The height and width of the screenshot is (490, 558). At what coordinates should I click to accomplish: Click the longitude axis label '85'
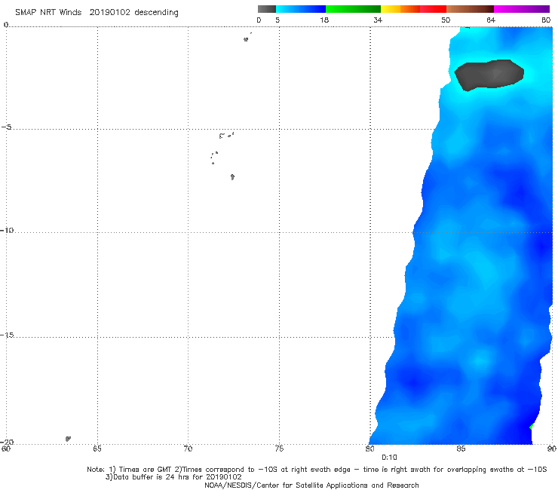pyautogui.click(x=461, y=449)
